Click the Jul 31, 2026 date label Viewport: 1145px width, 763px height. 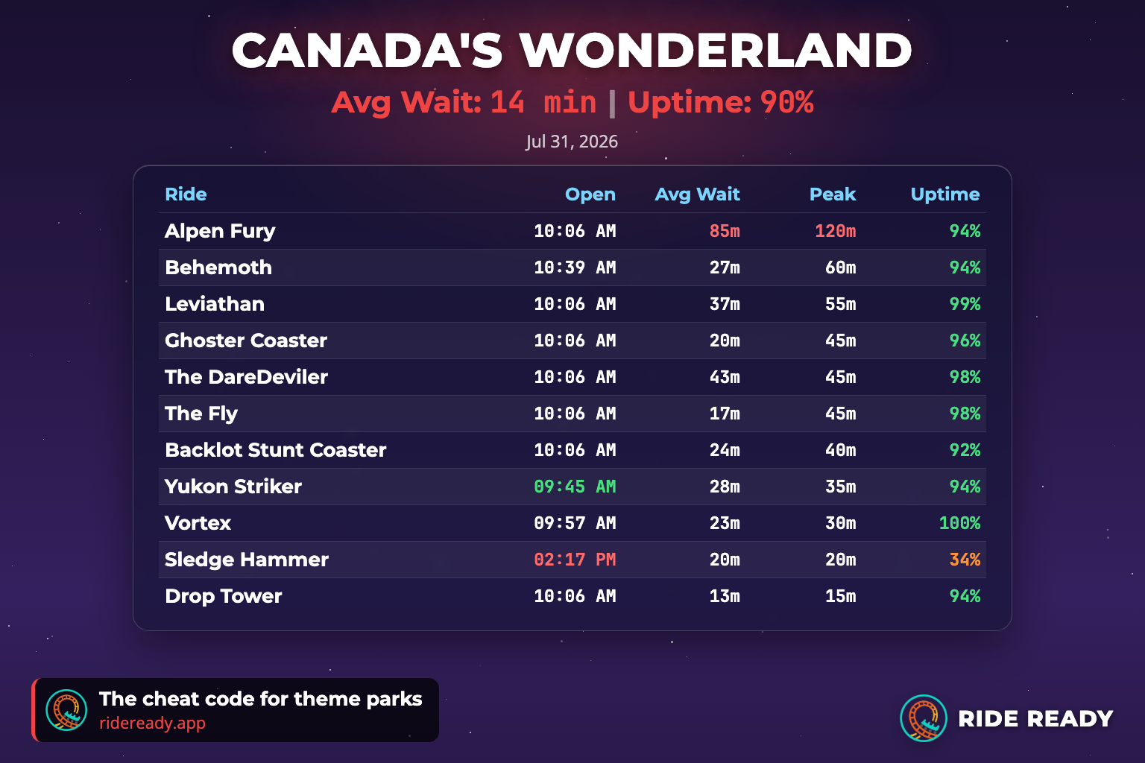(x=572, y=142)
